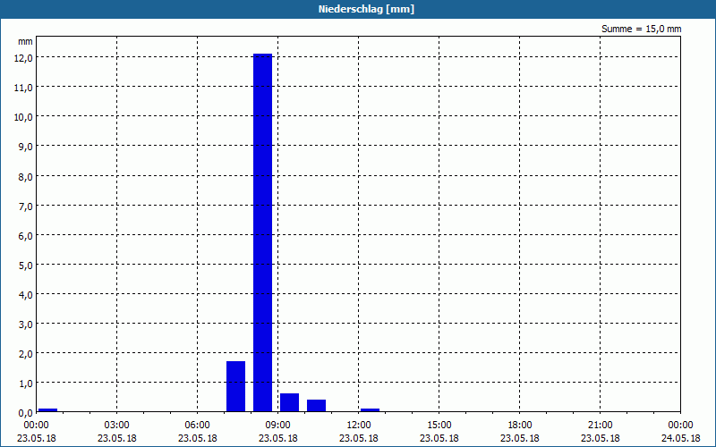Viewport: 716px width, 447px height.
Task: Click the 18:00 time label
Action: [x=520, y=426]
